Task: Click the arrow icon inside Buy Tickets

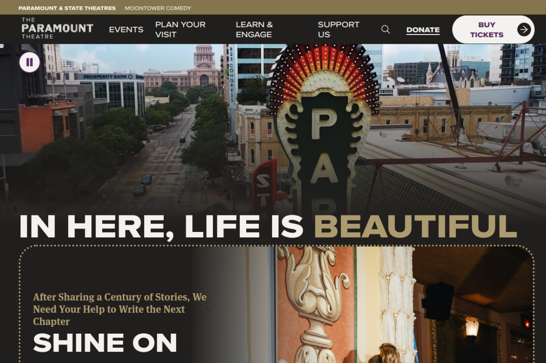Action: (x=524, y=30)
